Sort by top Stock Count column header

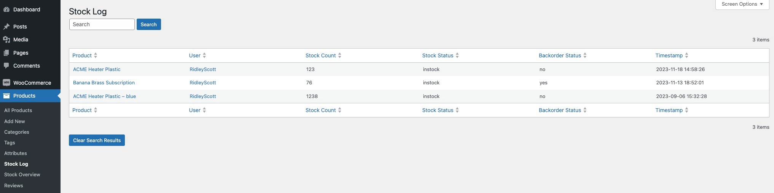pos(321,55)
